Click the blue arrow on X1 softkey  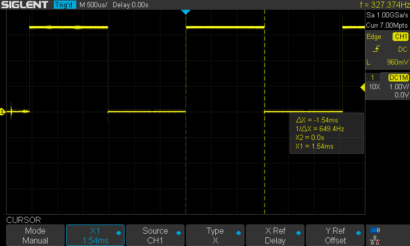click(118, 233)
